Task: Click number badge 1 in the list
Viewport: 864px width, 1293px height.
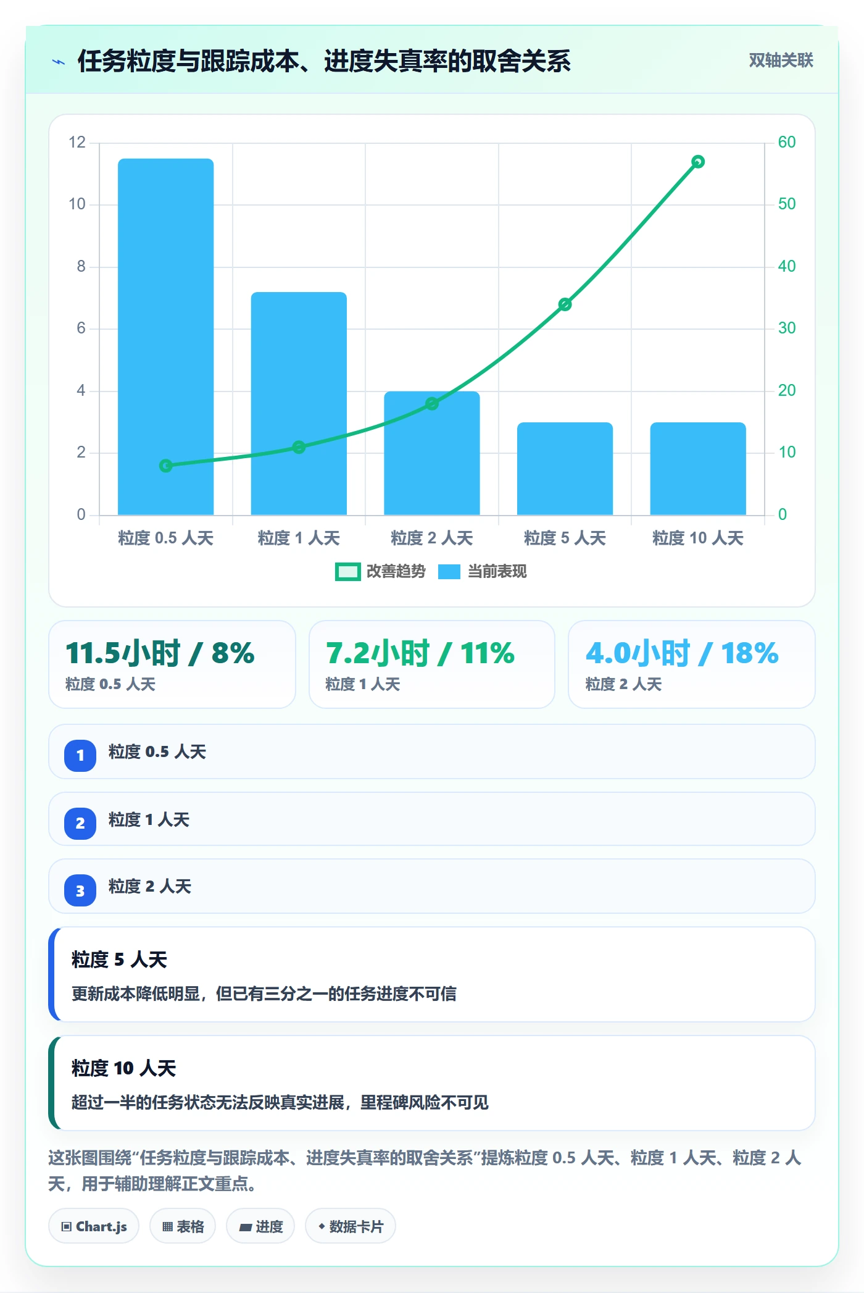Action: click(80, 755)
